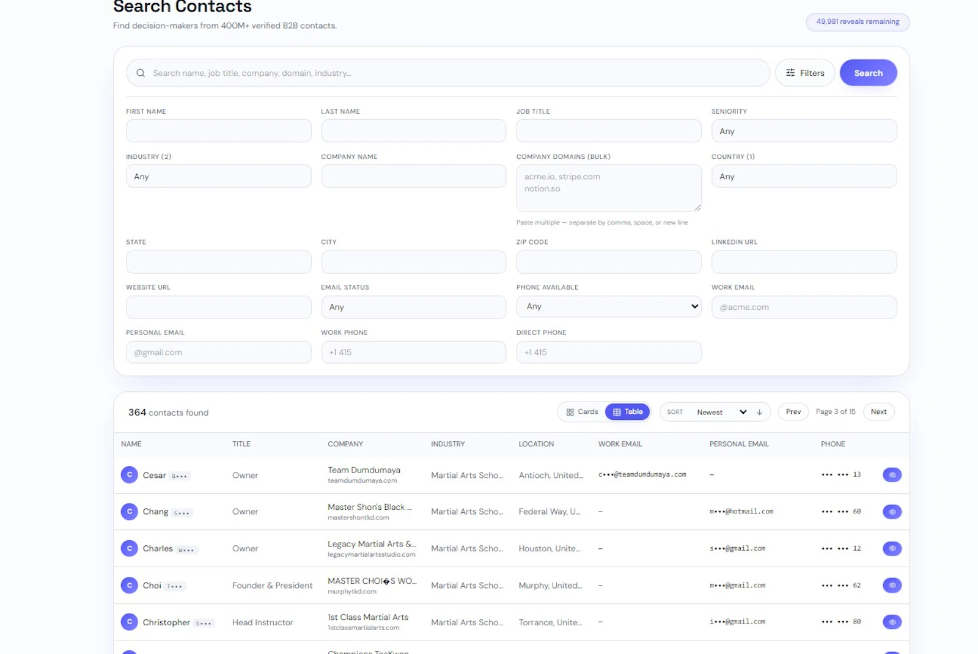Click the LinkedIn URL input

[804, 262]
